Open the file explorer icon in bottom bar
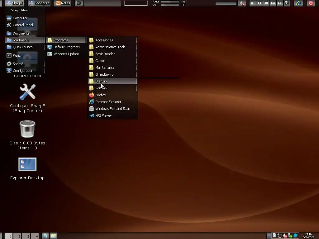The height and width of the screenshot is (239, 319). pyautogui.click(x=53, y=236)
